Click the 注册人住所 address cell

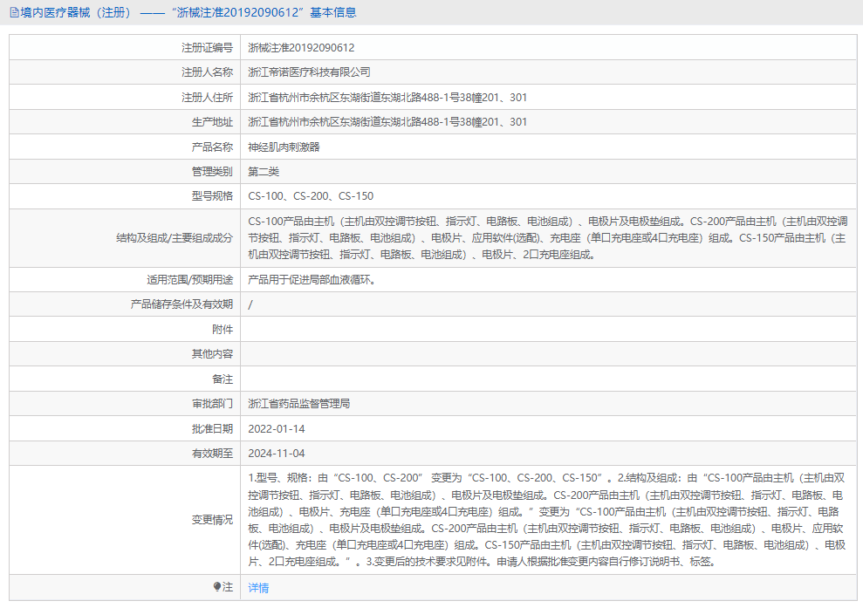385,97
